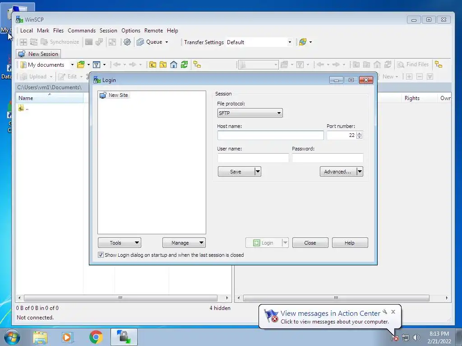Open Windows Explorer from taskbar
462x346 pixels.
point(40,337)
